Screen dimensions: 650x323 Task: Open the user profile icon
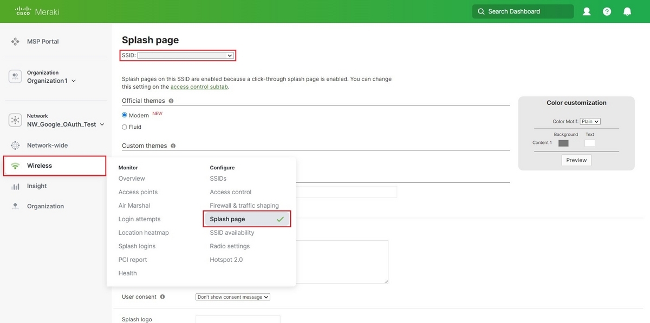pos(586,11)
